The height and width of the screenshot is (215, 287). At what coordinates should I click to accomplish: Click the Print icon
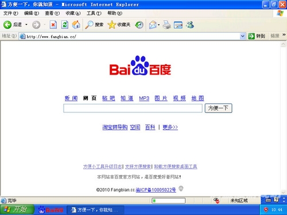click(x=166, y=25)
